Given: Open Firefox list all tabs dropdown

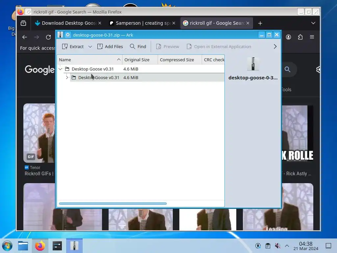Looking at the screenshot, I should click(x=313, y=23).
